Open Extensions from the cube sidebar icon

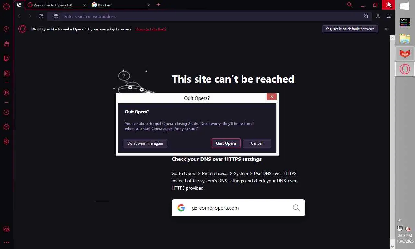[6, 127]
